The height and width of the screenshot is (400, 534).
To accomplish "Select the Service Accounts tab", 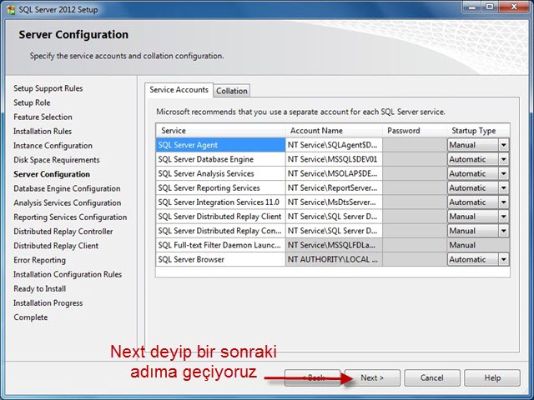I will pyautogui.click(x=179, y=90).
